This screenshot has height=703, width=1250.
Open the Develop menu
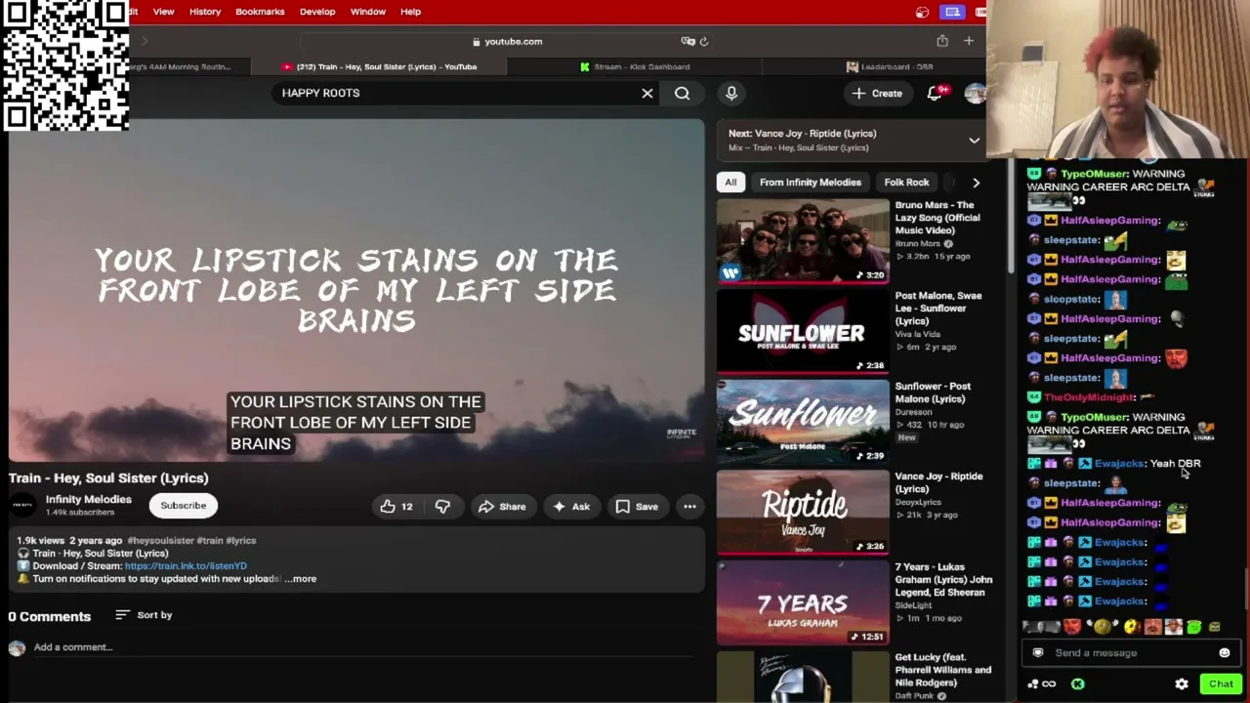(x=317, y=12)
